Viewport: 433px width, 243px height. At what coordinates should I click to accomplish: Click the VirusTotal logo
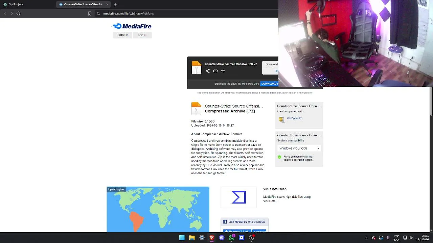(238, 197)
